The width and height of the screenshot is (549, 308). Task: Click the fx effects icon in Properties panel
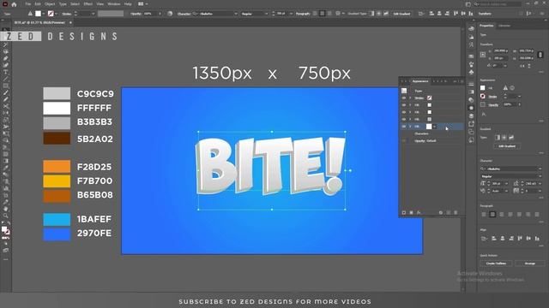484,114
